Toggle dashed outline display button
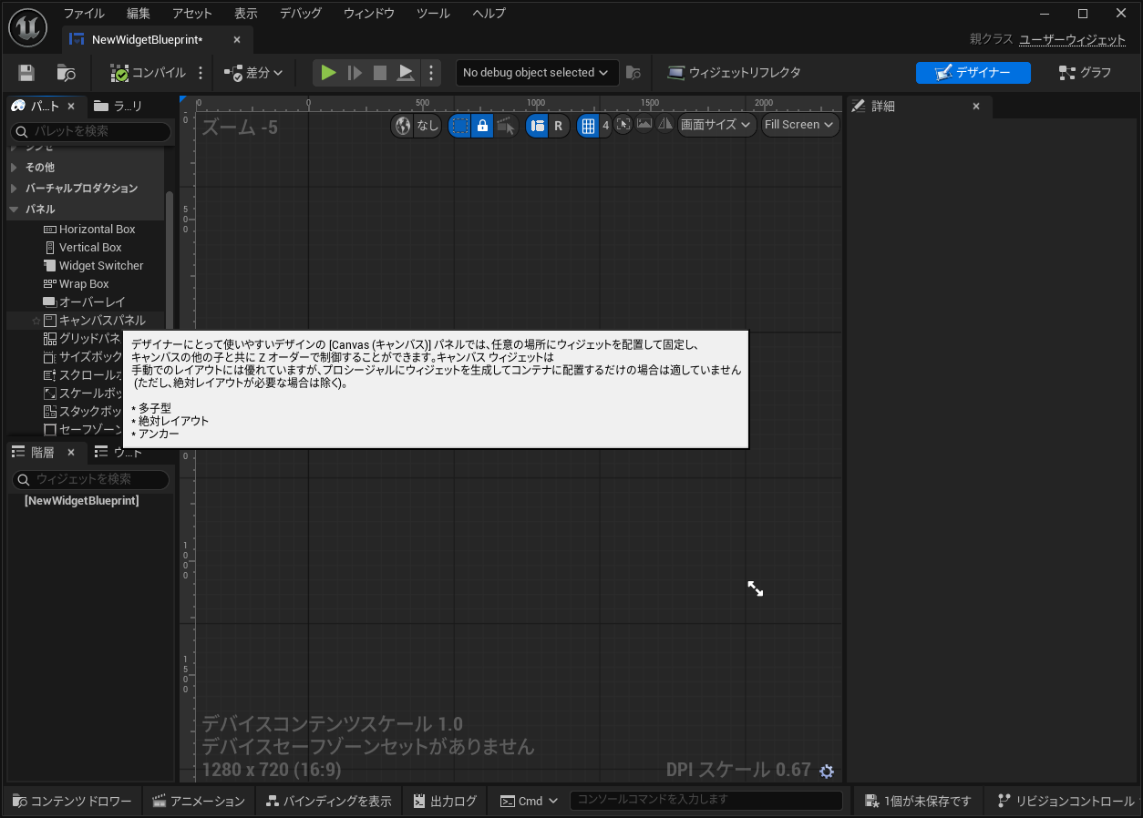The width and height of the screenshot is (1143, 818). coord(460,126)
